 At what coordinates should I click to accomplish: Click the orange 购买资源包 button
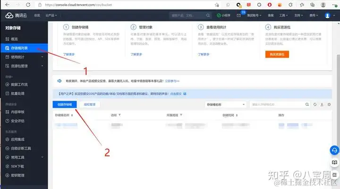tap(277, 54)
